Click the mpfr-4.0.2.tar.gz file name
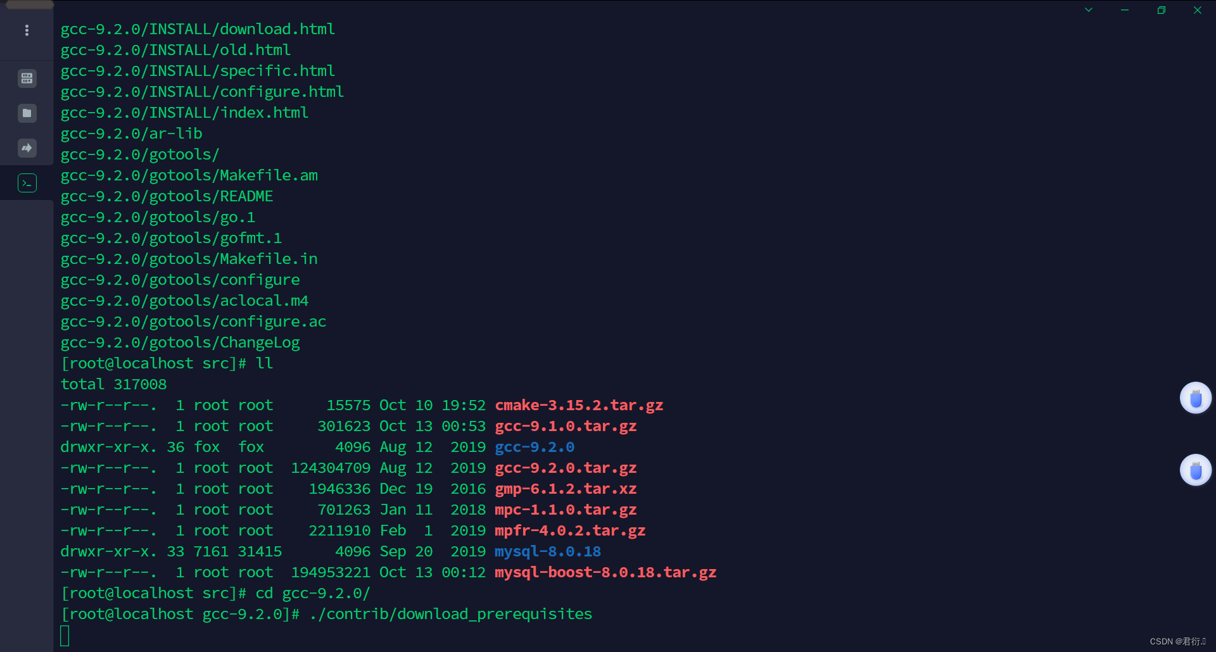 point(570,531)
